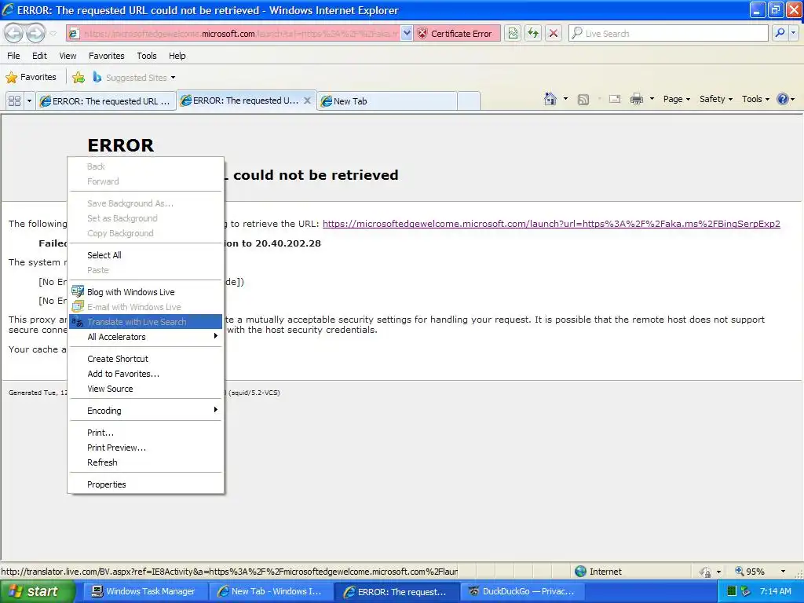Open the Page command bar menu
The height and width of the screenshot is (603, 804).
[676, 99]
